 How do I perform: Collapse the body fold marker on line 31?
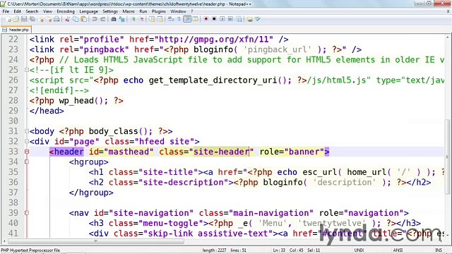pyautogui.click(x=27, y=131)
